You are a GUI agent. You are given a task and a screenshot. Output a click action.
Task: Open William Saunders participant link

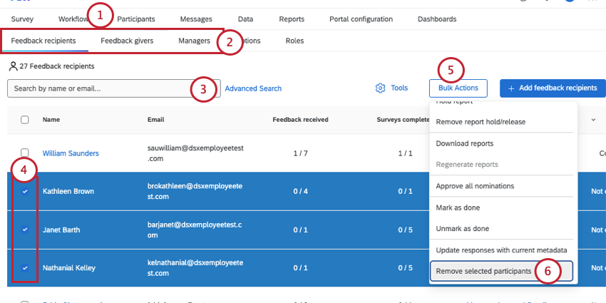tap(71, 153)
